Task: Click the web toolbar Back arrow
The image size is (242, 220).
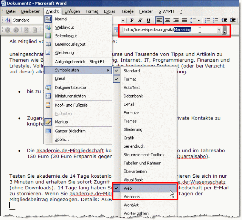Action: pos(7,30)
